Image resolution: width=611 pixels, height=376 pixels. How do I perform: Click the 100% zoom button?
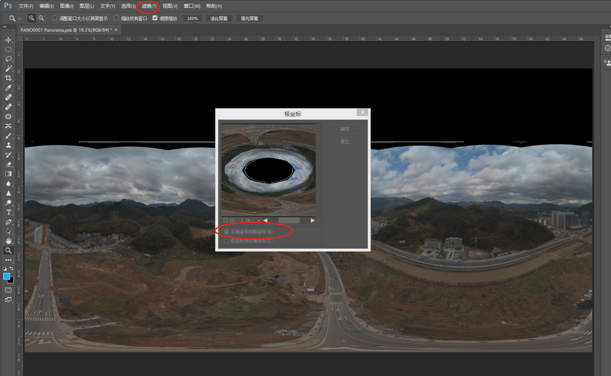tap(192, 18)
